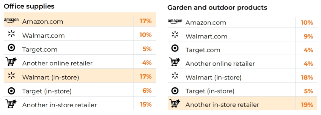The image size is (321, 115).
Task: Click the cart icon in highlighted Garden Another in-store retailer row
Action: click(175, 103)
